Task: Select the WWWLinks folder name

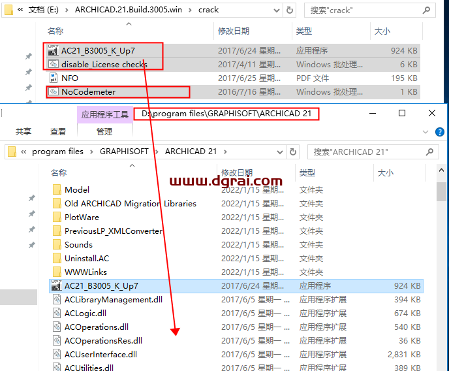Action: click(85, 272)
